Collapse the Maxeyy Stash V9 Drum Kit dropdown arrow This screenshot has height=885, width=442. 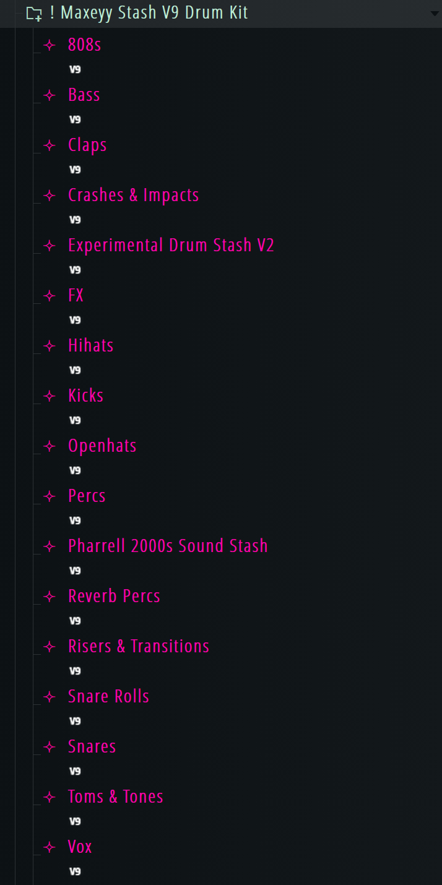434,14
